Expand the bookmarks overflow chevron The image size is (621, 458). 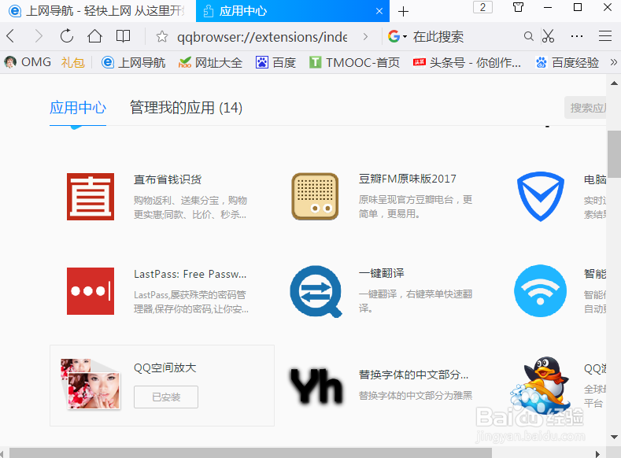(613, 62)
